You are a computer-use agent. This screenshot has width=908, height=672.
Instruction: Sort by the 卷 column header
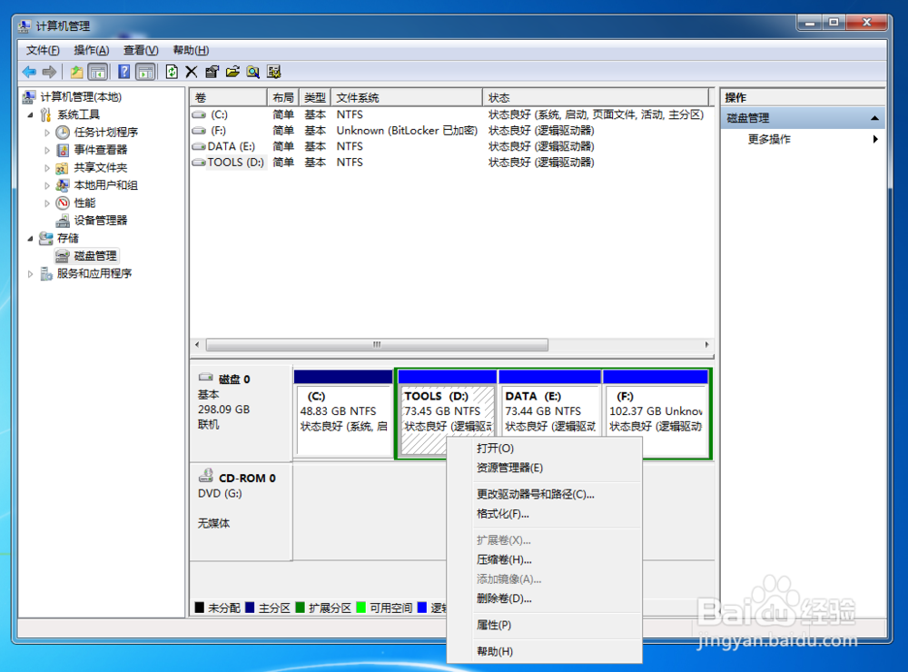click(228, 97)
